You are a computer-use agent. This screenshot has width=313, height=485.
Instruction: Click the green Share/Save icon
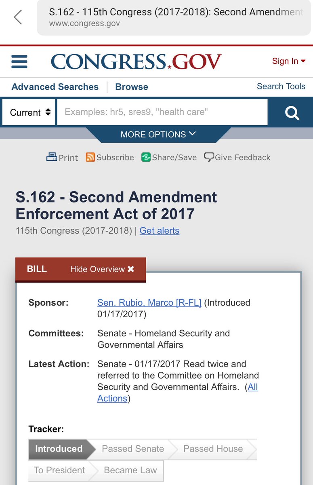point(146,157)
